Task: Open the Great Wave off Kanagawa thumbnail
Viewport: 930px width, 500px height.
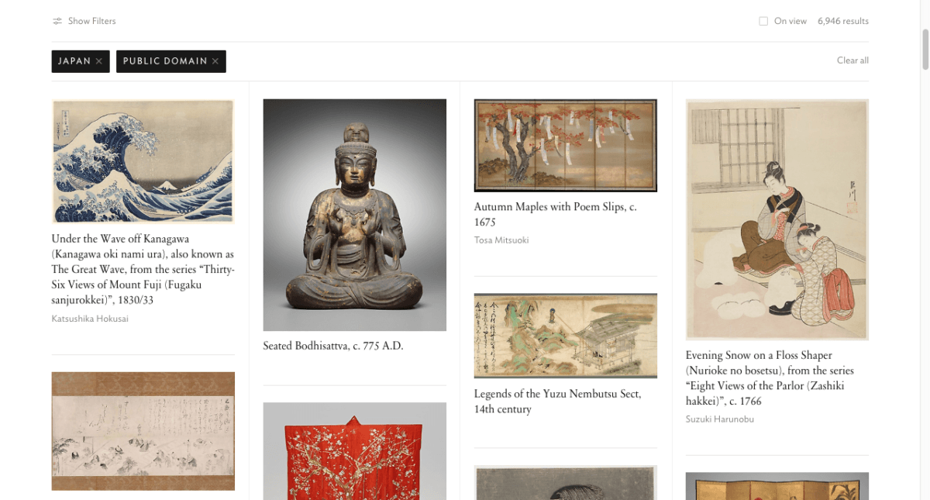Action: [x=143, y=161]
